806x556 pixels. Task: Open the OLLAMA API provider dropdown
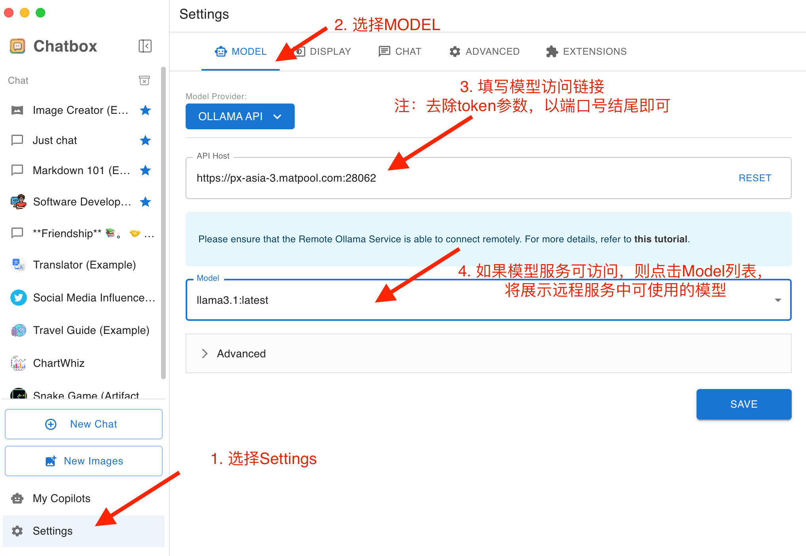point(240,116)
